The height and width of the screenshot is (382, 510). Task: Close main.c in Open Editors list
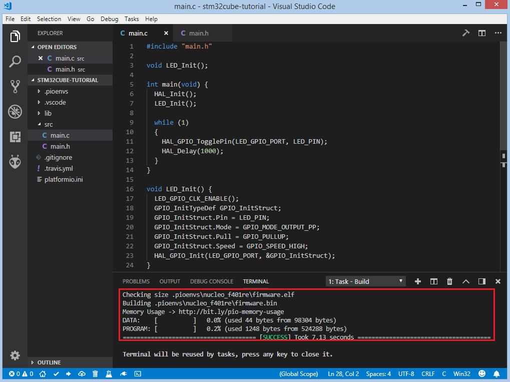tap(41, 58)
